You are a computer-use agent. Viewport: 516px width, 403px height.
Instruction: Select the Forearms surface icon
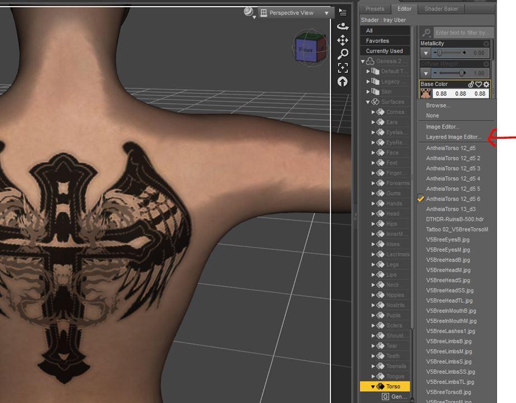tap(380, 183)
